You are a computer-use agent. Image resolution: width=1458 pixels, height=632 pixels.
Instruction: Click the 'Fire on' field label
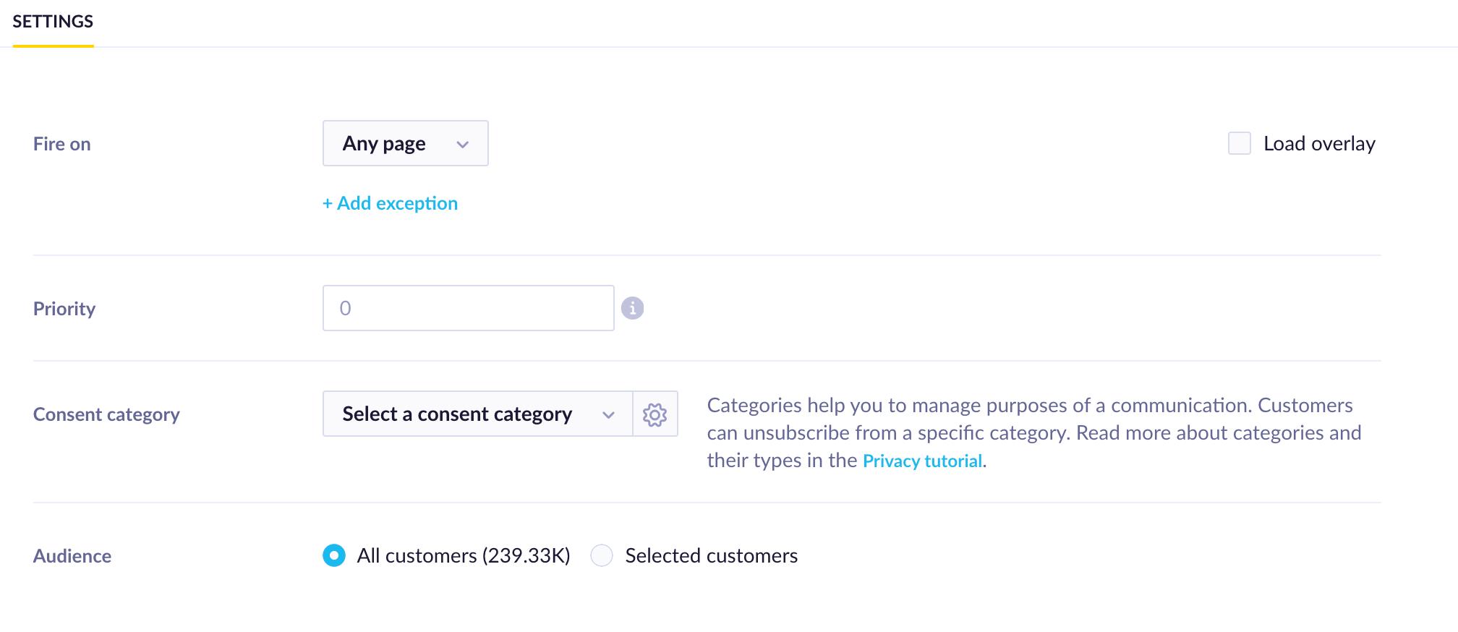[62, 144]
